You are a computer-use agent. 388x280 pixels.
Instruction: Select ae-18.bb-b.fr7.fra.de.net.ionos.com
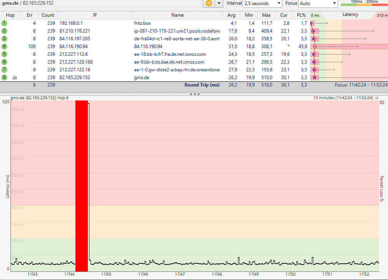170,54
